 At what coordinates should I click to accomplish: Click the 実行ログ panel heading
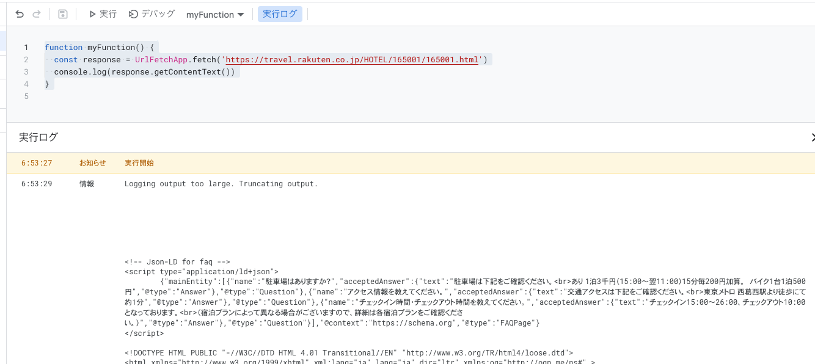38,137
